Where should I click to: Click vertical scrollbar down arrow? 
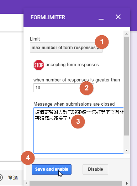point(126,150)
